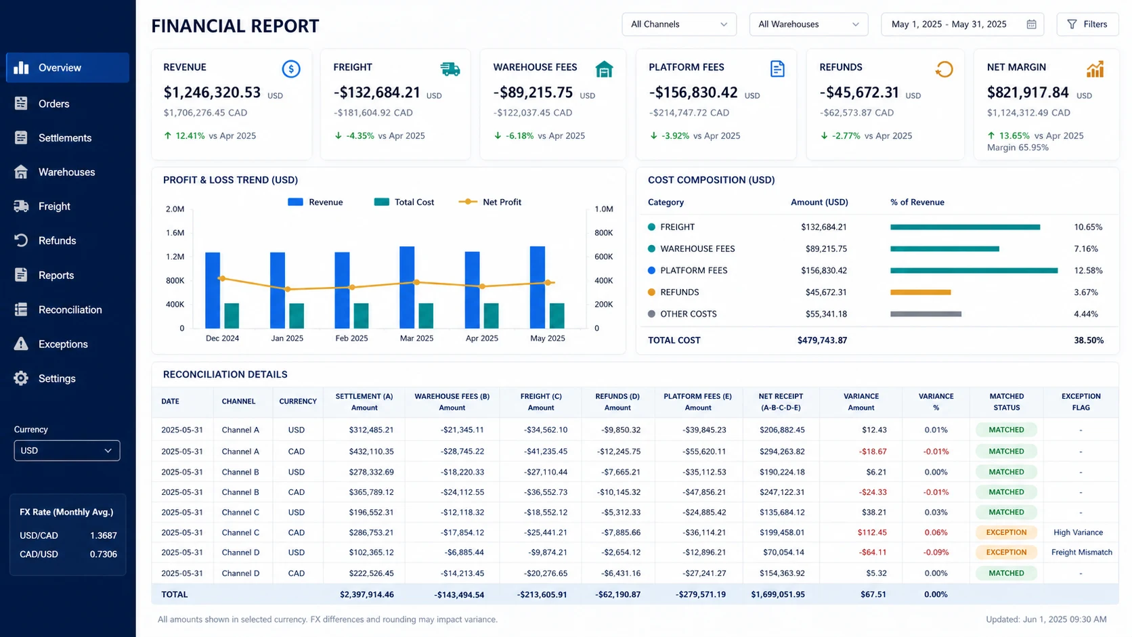Toggle Revenue legend swatch in trend chart

(x=295, y=202)
